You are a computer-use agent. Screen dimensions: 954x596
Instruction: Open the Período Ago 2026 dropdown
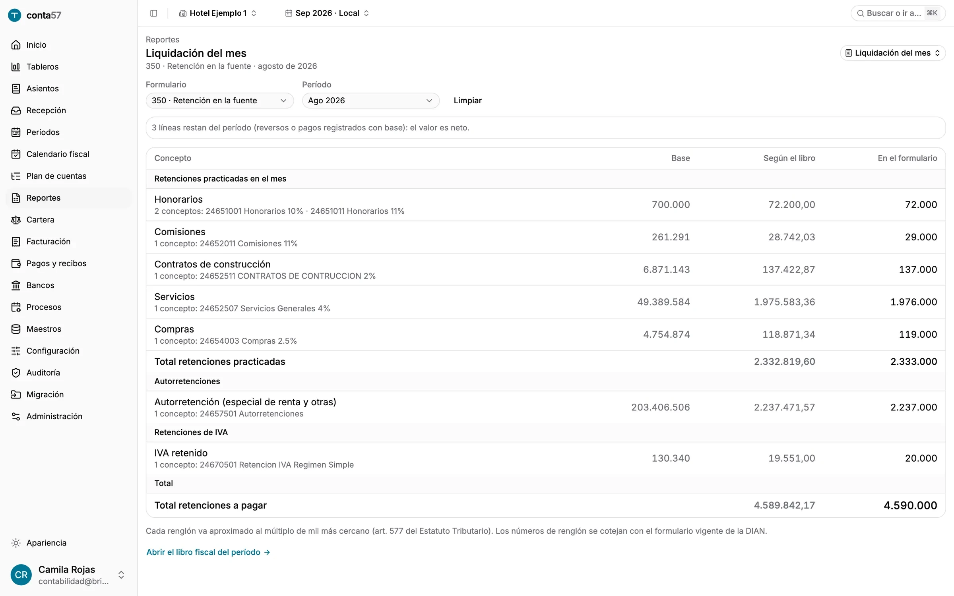[x=370, y=101]
